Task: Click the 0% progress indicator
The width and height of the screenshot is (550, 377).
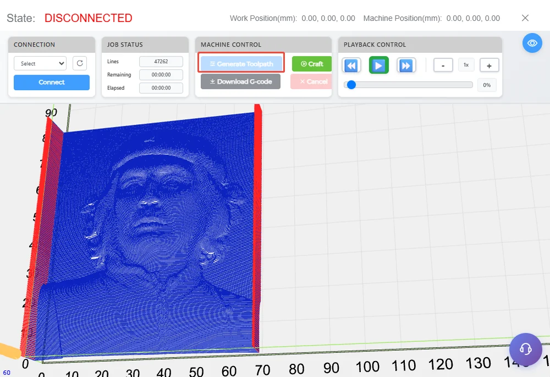Action: point(487,85)
